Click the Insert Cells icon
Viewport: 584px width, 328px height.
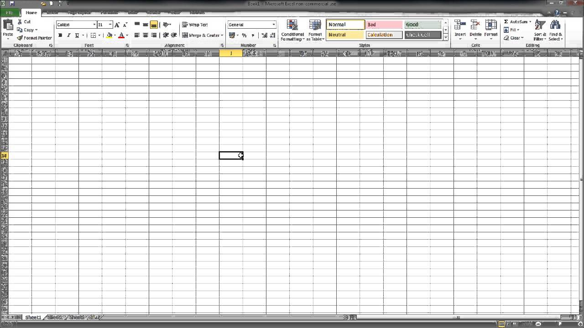click(460, 25)
